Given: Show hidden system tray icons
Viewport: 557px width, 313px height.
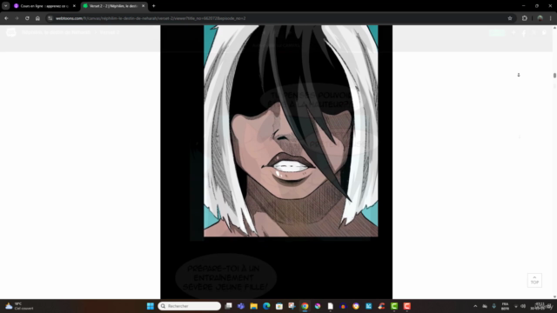Looking at the screenshot, I should [x=475, y=306].
